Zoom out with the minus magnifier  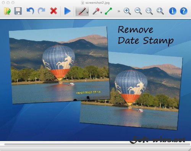pyautogui.click(x=138, y=11)
